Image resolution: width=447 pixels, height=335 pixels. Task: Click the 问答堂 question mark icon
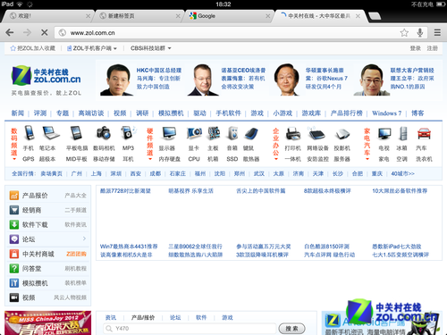(x=14, y=268)
